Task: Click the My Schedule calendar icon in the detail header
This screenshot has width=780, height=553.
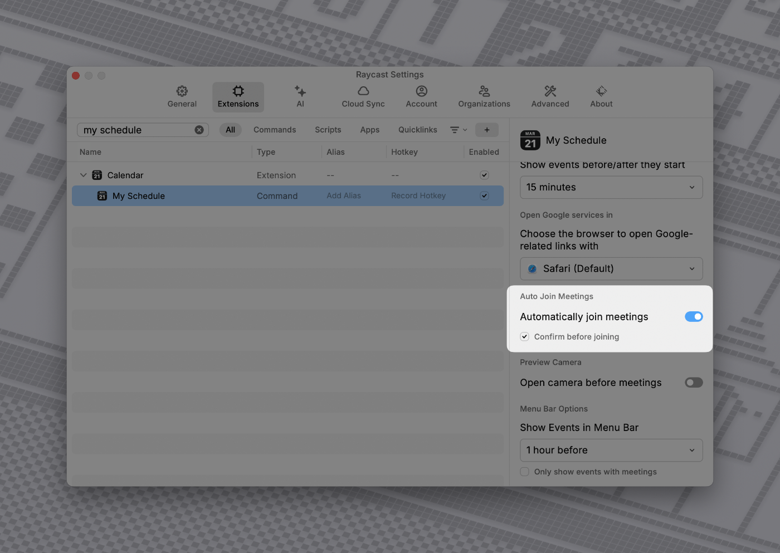Action: click(x=530, y=140)
